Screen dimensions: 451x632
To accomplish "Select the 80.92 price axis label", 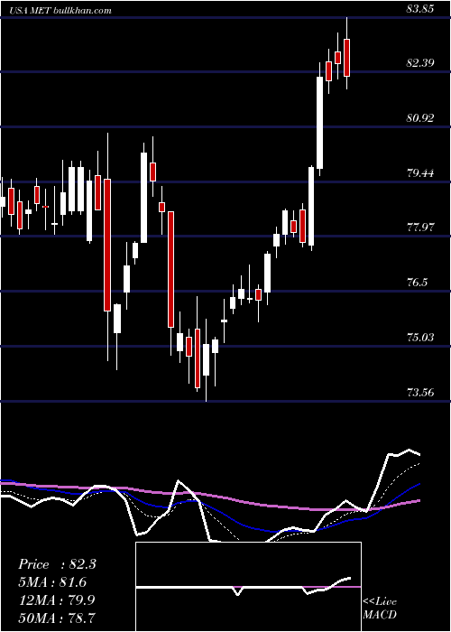I will click(420, 118).
